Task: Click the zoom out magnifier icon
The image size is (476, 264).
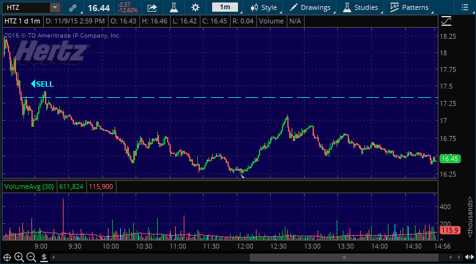Action: pos(31,258)
